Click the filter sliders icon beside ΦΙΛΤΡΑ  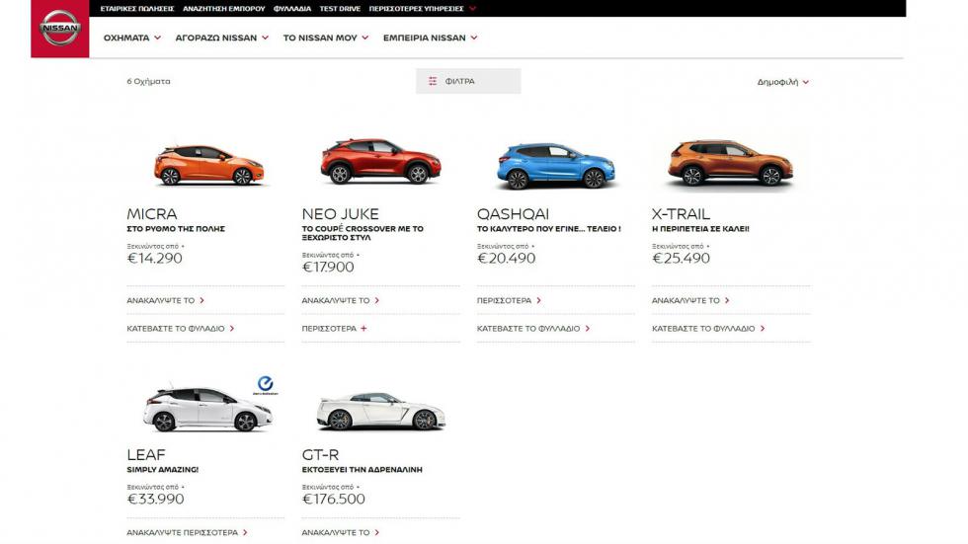pyautogui.click(x=433, y=81)
